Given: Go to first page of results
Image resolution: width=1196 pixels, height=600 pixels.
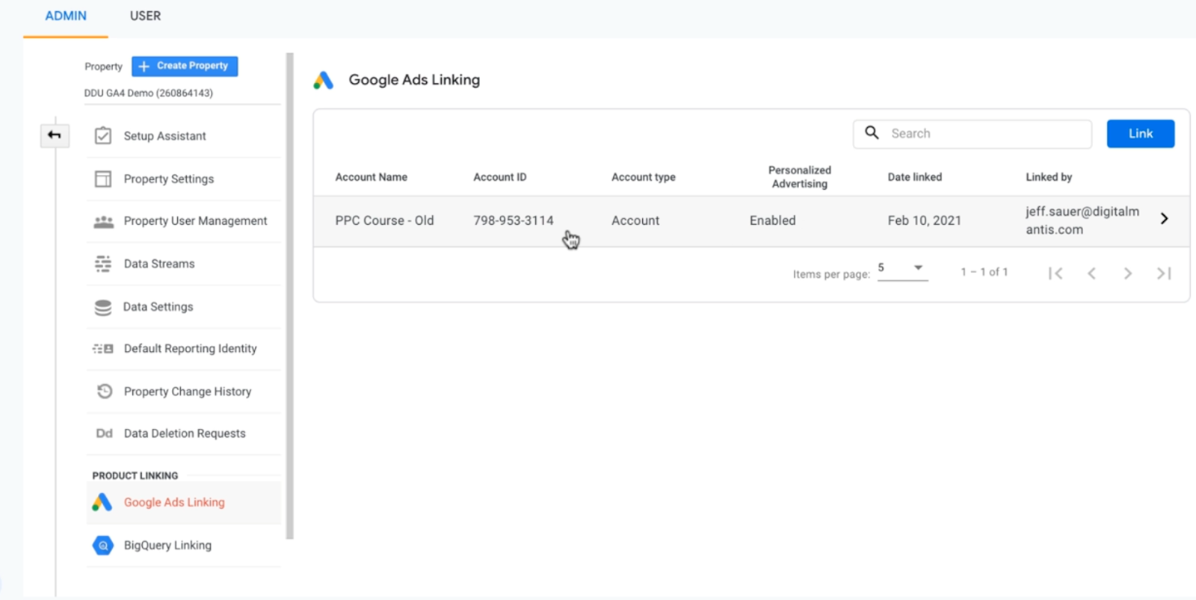Looking at the screenshot, I should [1055, 273].
